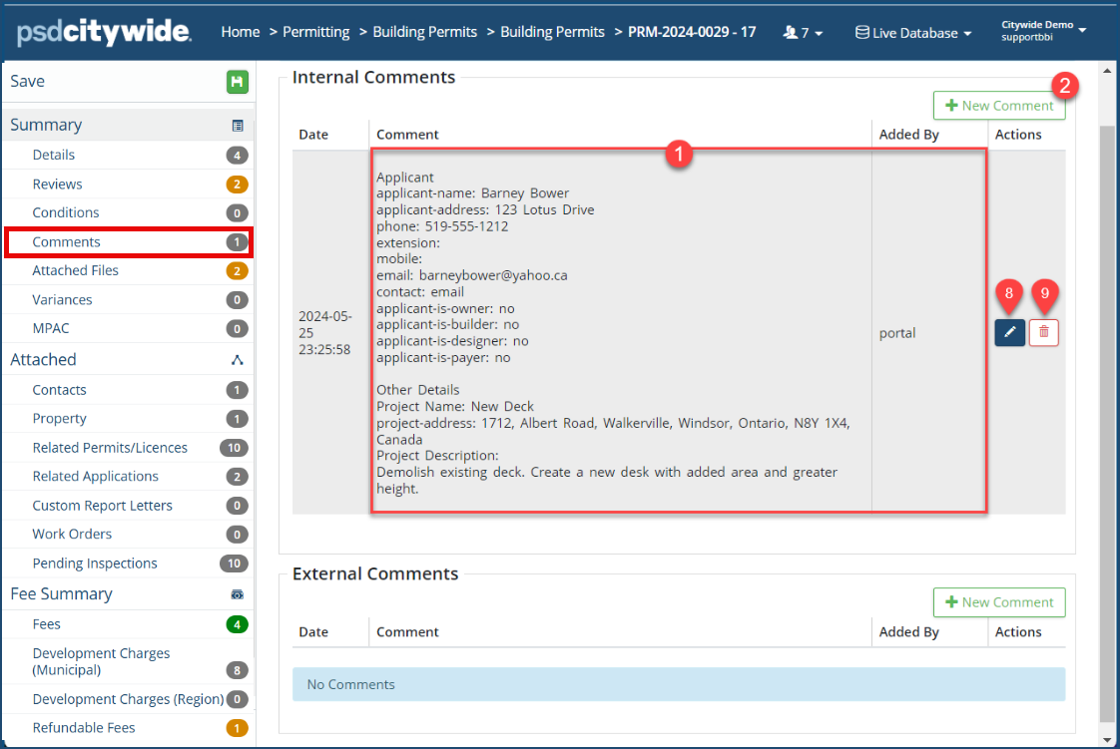Open the Live Database dropdown
The image size is (1120, 749).
click(x=913, y=33)
